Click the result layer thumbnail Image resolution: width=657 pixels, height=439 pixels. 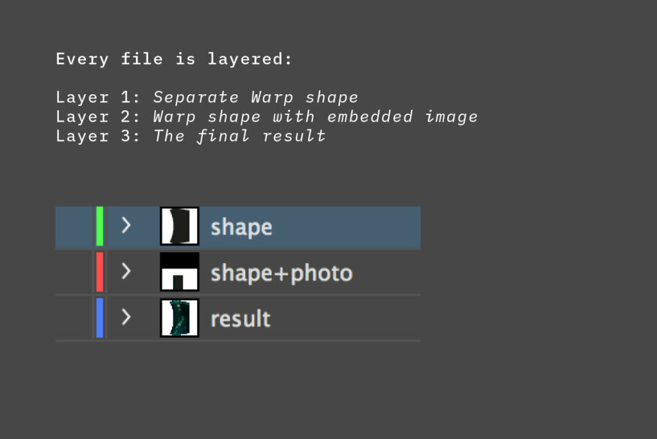[x=179, y=317]
